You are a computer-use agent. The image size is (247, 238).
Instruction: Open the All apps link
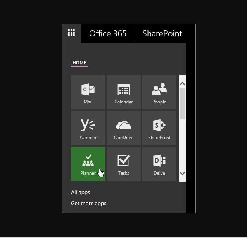click(81, 192)
